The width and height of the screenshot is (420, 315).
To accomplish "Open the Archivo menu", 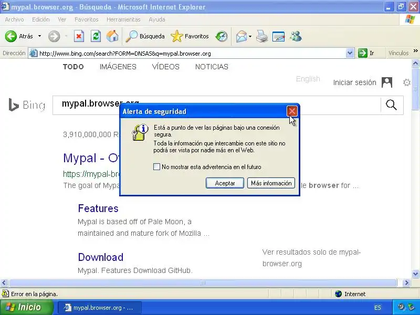I will [x=14, y=19].
